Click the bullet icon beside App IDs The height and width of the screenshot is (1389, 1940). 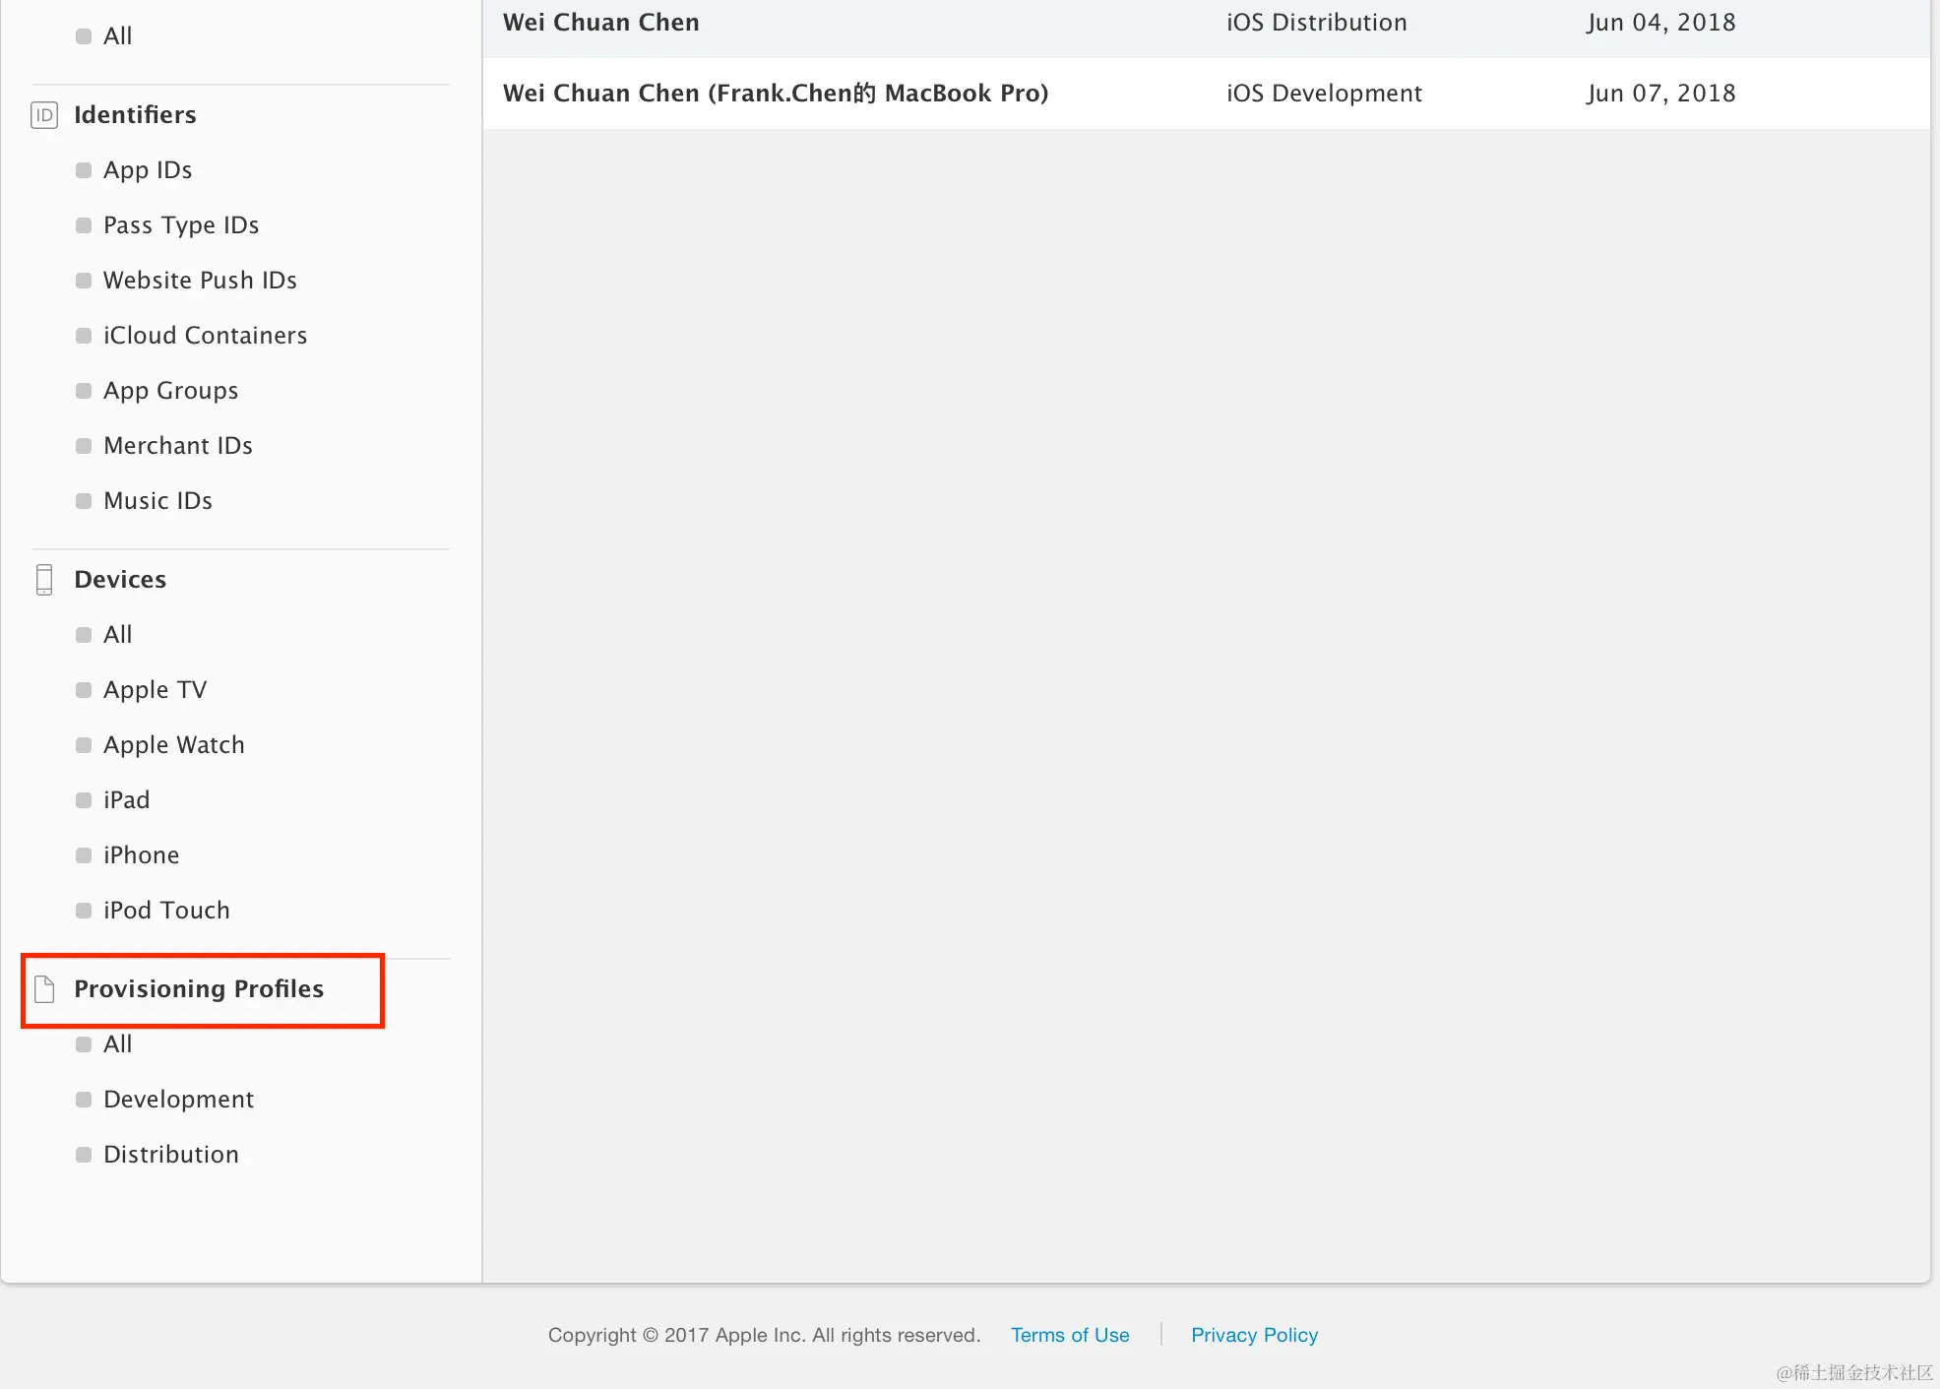(x=84, y=170)
